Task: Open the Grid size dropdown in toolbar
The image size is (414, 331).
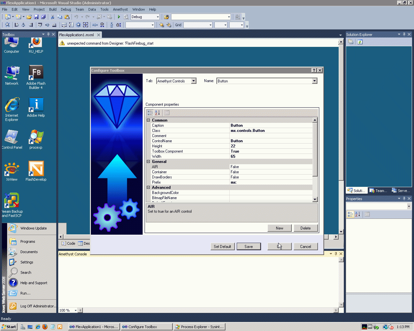Action: 210,25
